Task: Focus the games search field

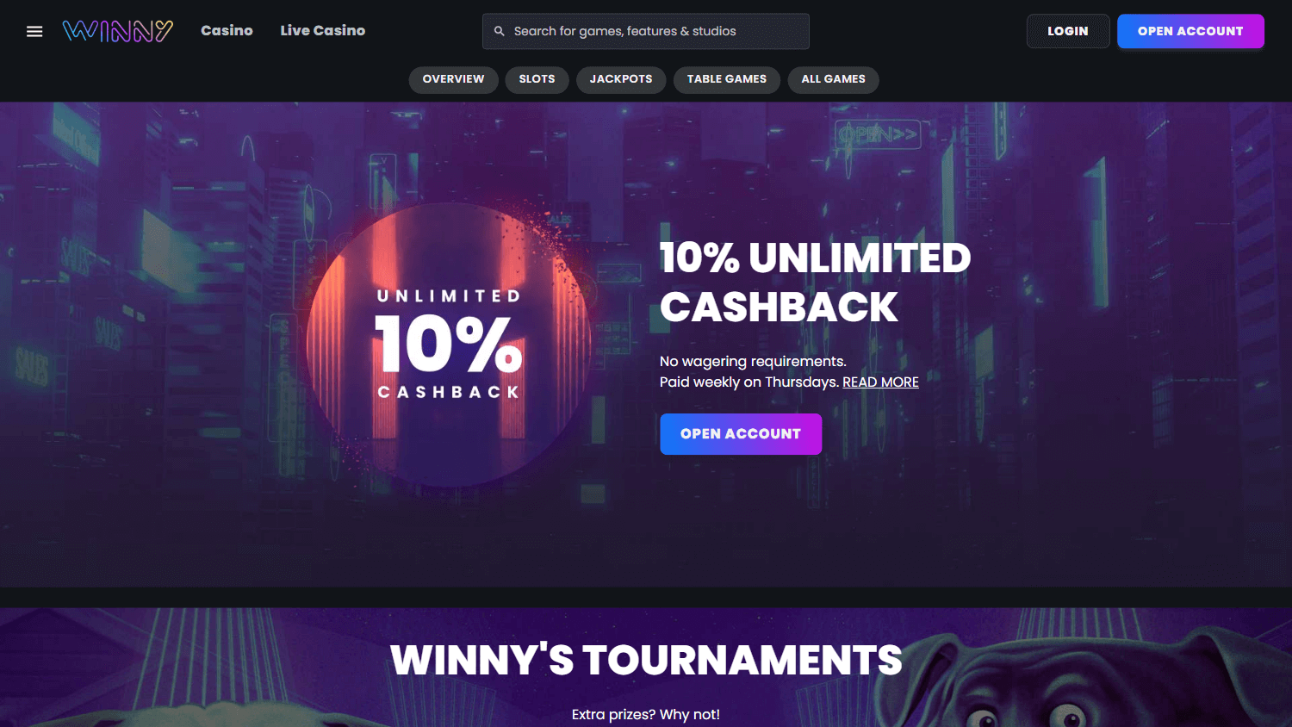Action: 646,31
